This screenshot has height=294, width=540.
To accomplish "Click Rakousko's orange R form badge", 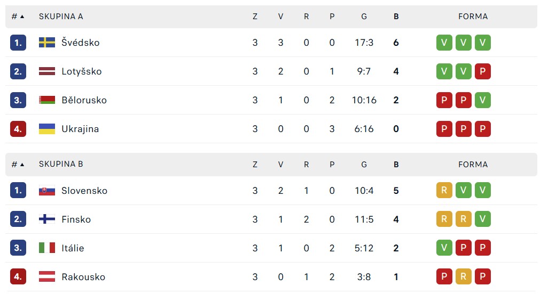I will pyautogui.click(x=464, y=276).
